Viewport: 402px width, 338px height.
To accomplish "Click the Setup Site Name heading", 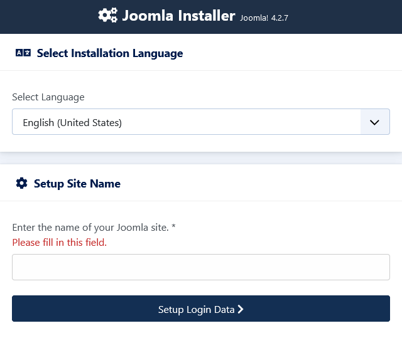I will tap(77, 184).
